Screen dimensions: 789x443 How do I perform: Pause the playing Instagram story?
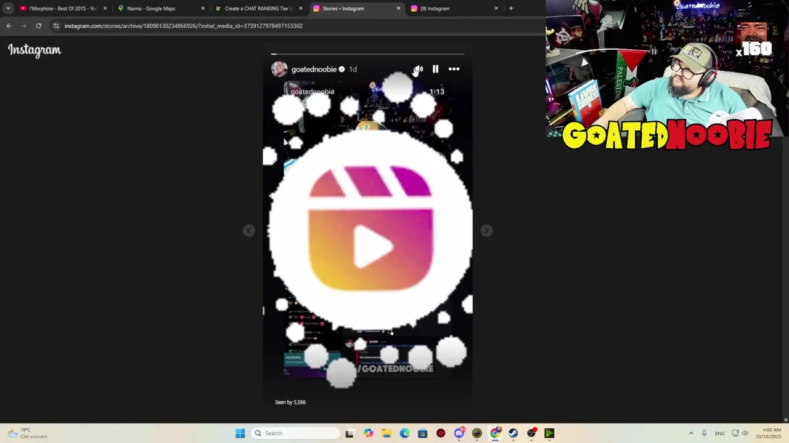(435, 69)
